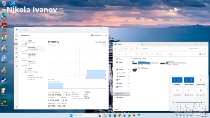The image size is (210, 118).
Task: Select CPU in Task Manager performance list
Action: [x=32, y=42]
